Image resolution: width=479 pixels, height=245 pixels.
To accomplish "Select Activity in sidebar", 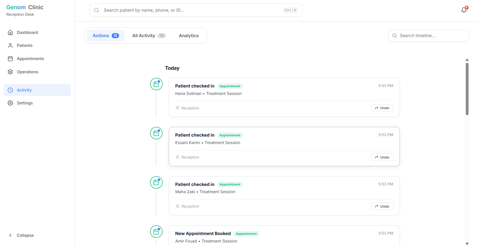I will tap(37, 90).
